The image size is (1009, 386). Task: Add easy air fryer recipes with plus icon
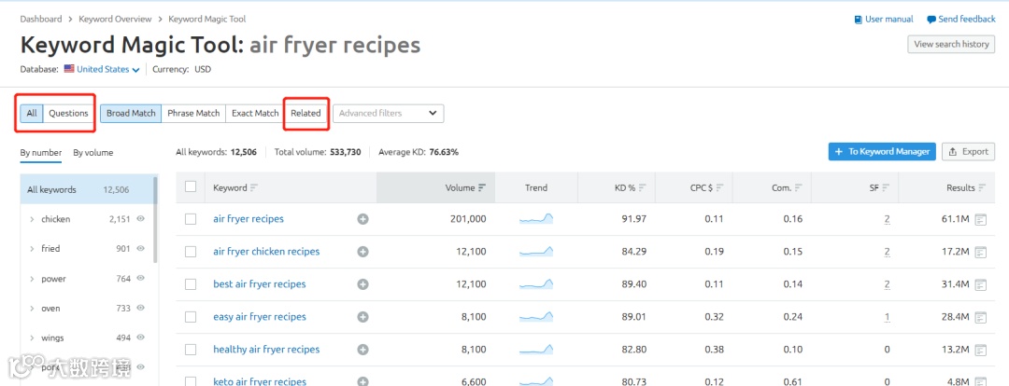[362, 317]
